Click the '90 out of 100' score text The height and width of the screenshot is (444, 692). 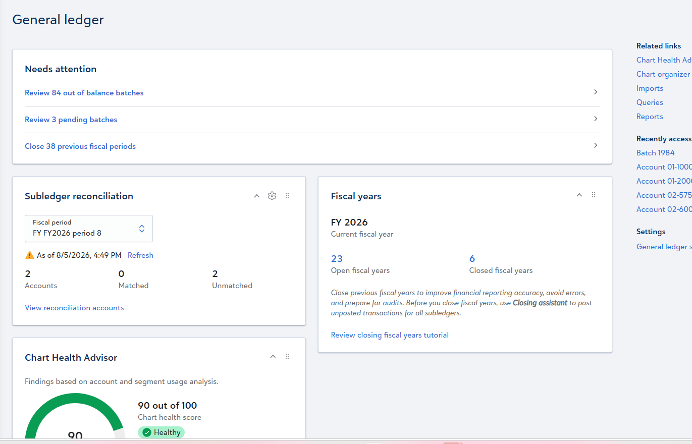tap(167, 406)
